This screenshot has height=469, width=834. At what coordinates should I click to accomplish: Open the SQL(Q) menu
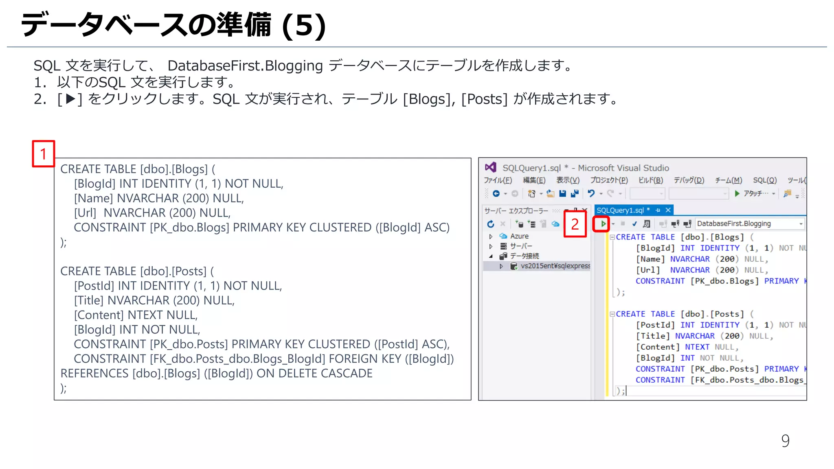pyautogui.click(x=765, y=180)
